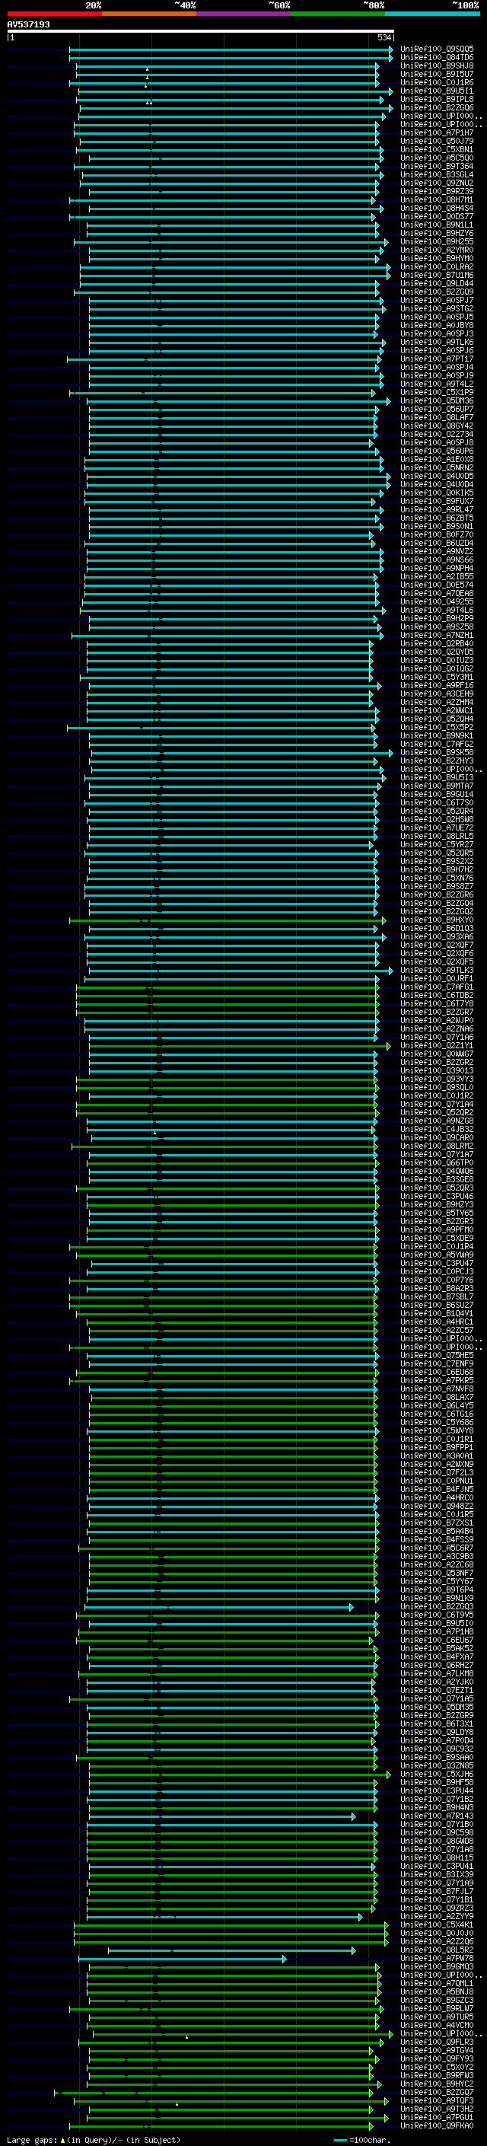Click label UniRef100_A2WJP0

coord(437,1019)
